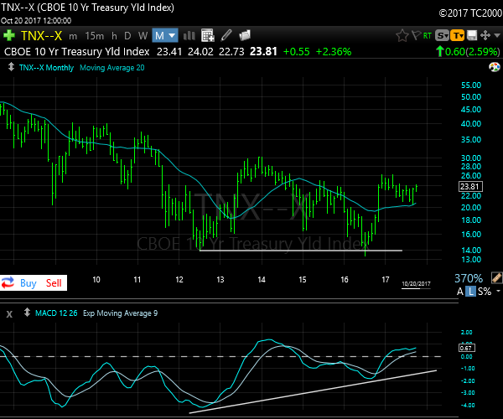Screen dimensions: 503x419
Task: Click the +2.36% percent change value
Action: coord(334,52)
